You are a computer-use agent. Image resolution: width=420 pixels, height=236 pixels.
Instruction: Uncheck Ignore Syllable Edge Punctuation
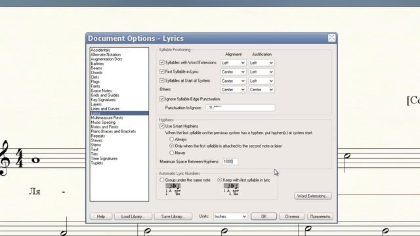(162, 99)
